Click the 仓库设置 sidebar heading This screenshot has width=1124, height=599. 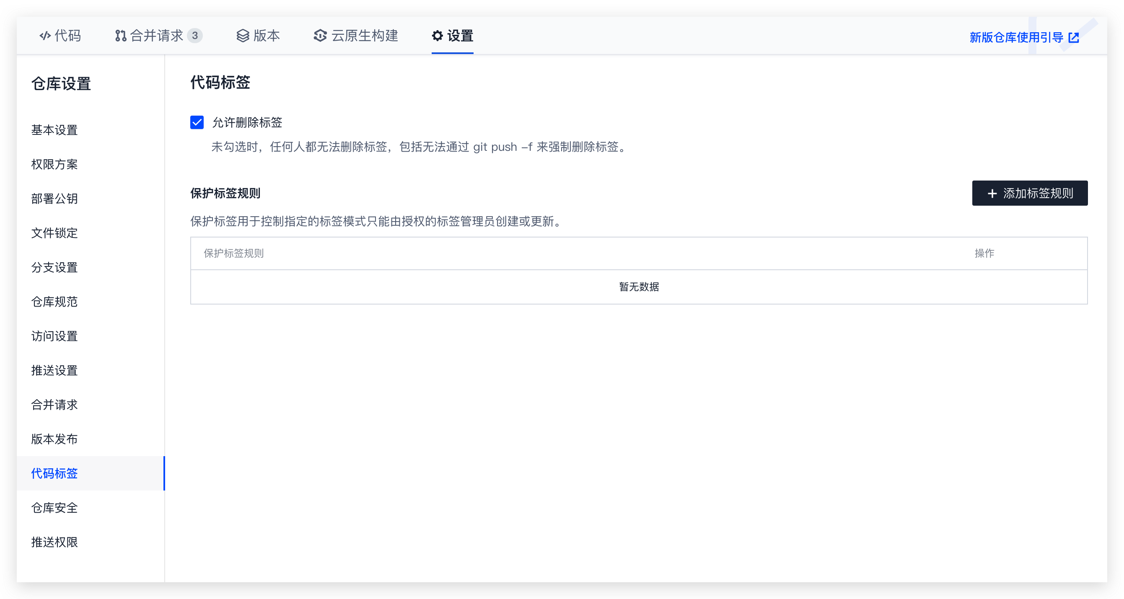point(61,84)
